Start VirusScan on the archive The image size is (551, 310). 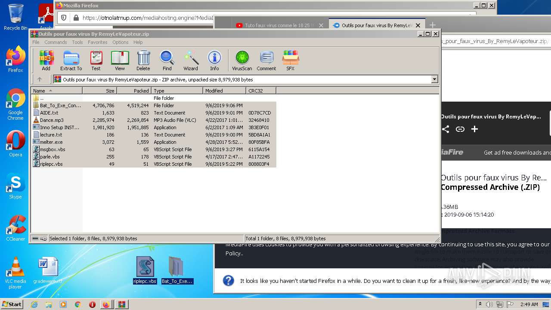tap(242, 61)
